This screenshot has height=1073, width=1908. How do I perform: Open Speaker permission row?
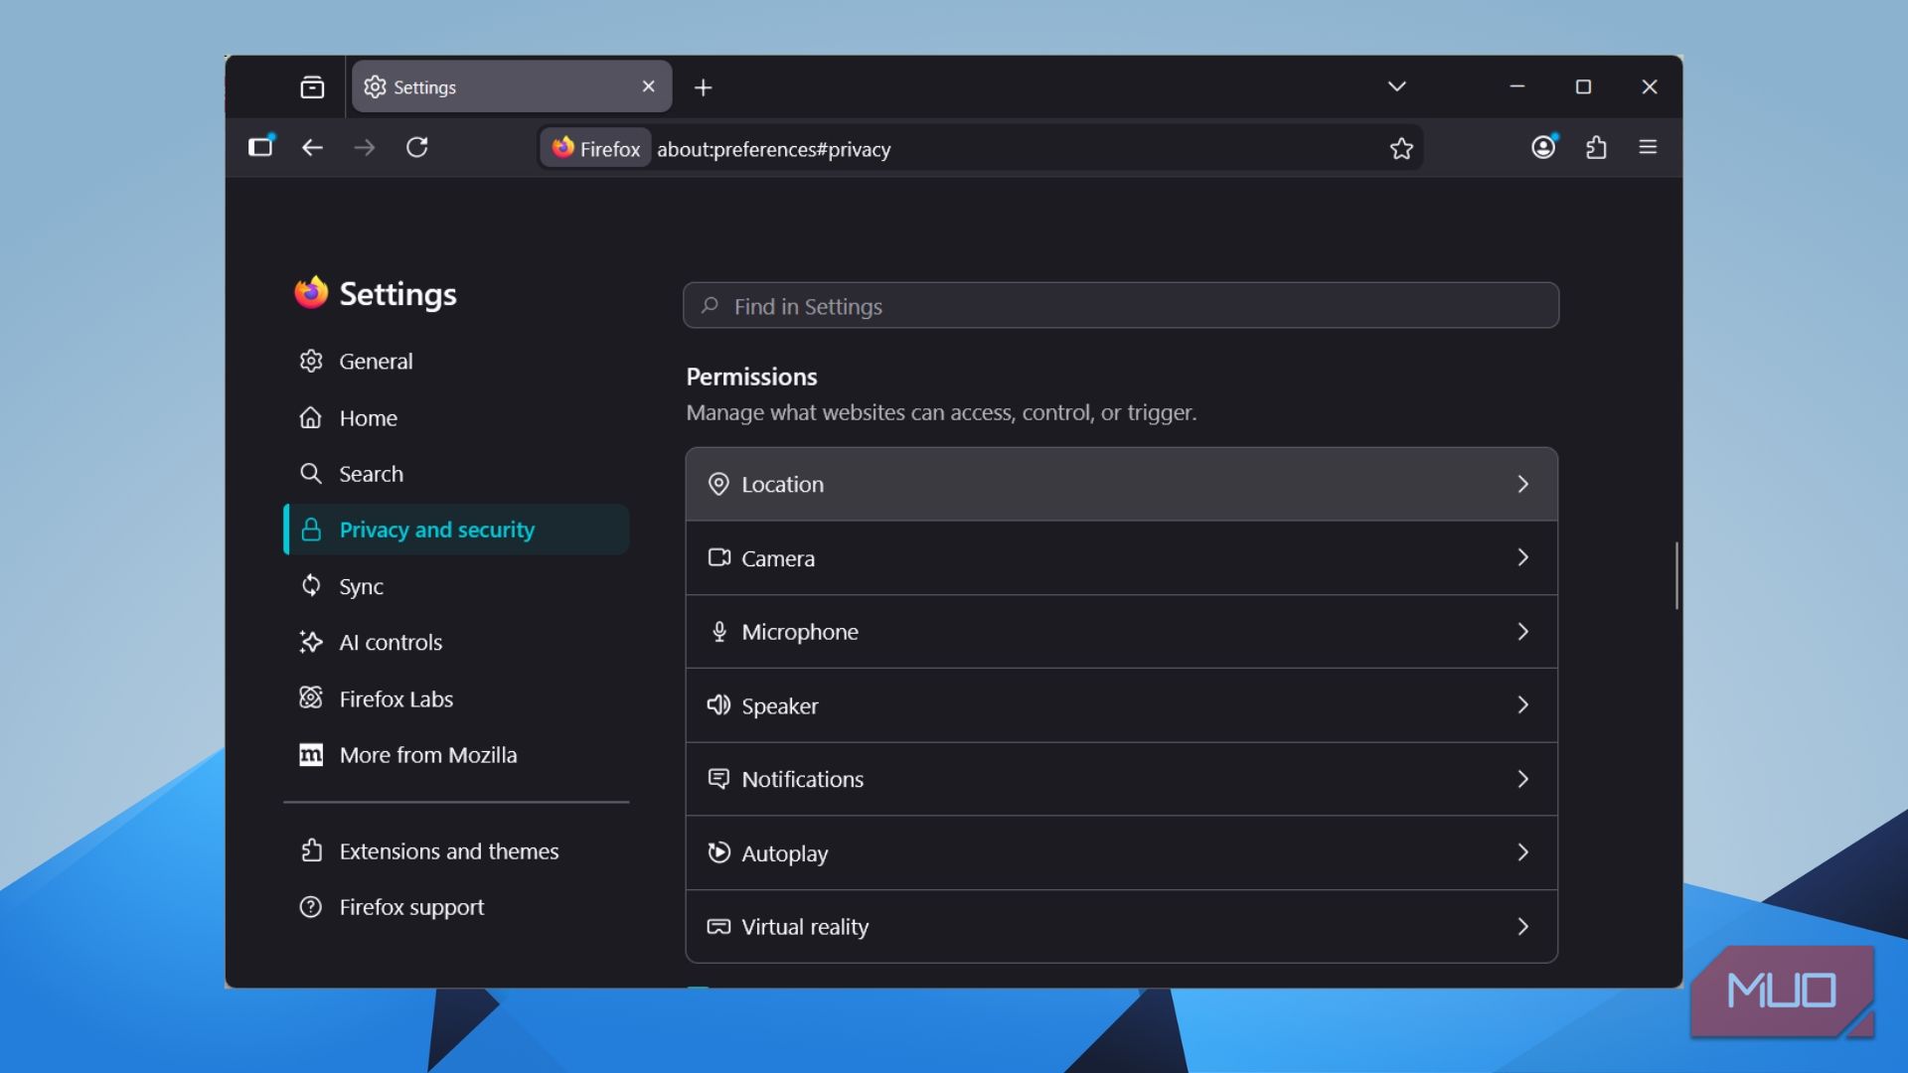pos(1121,705)
